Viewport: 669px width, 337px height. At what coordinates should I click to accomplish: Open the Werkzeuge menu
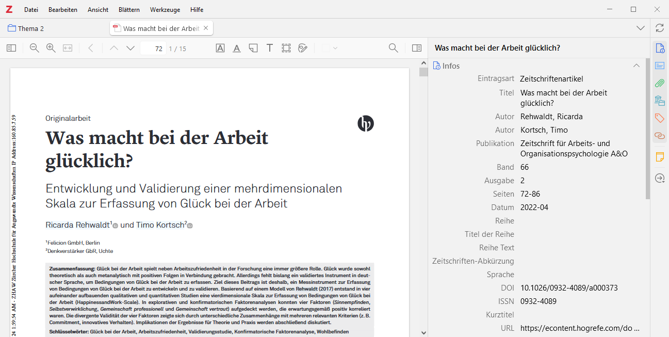coord(165,10)
